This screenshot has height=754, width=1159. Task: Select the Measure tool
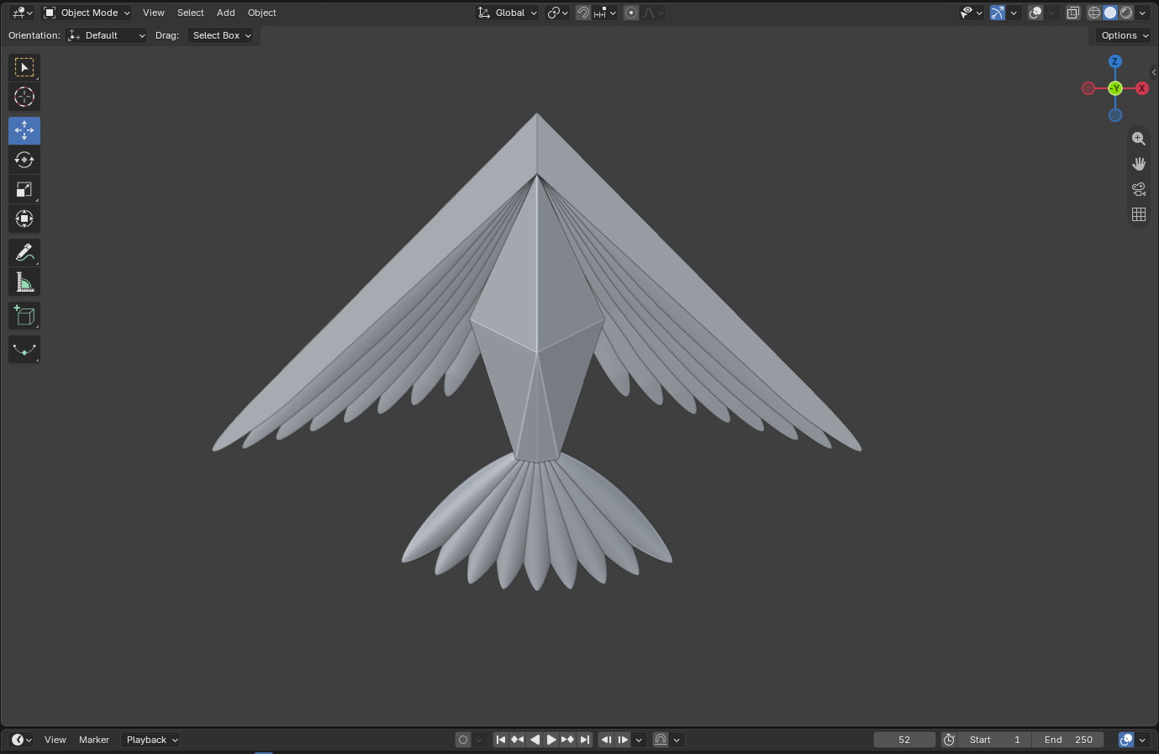pos(24,282)
